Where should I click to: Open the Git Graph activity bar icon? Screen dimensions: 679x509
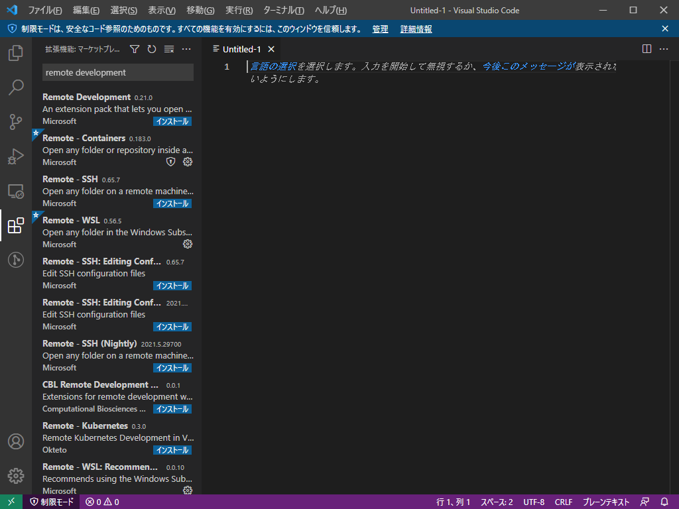click(16, 260)
